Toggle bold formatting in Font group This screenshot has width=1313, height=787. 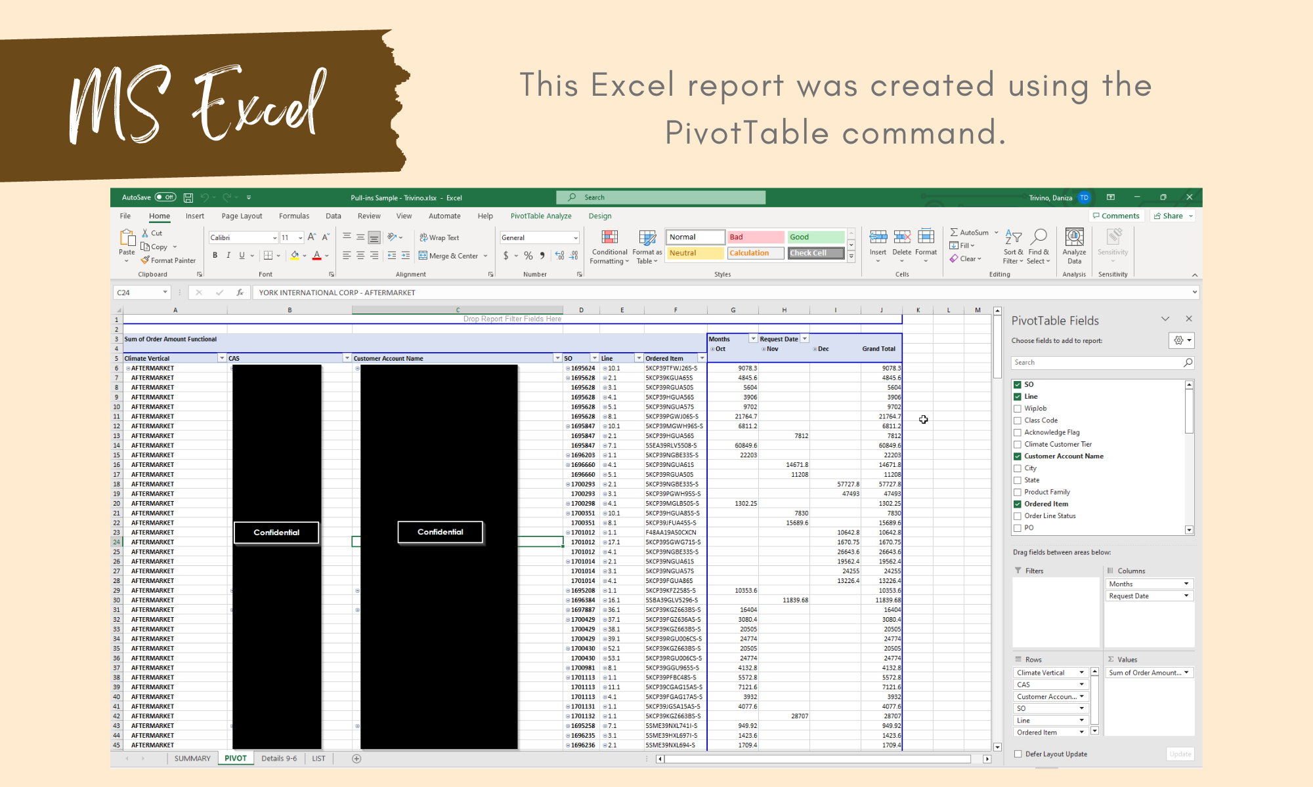[x=215, y=256]
